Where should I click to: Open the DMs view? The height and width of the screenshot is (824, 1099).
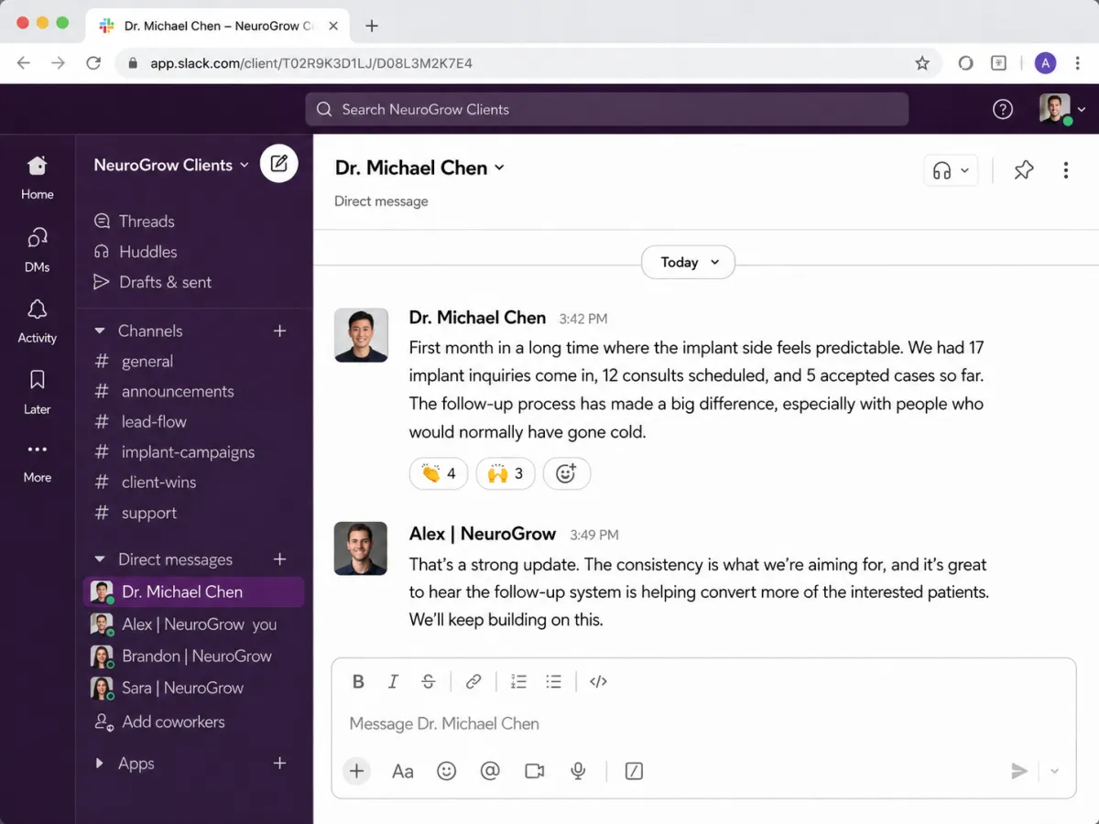(x=37, y=249)
